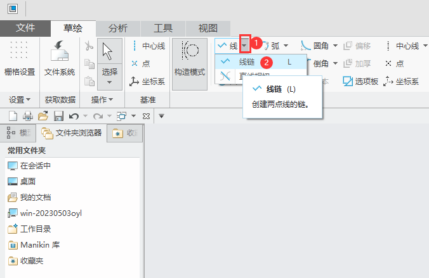
Task: Click the Print icon in quick toolbar
Action: pyautogui.click(x=28, y=116)
